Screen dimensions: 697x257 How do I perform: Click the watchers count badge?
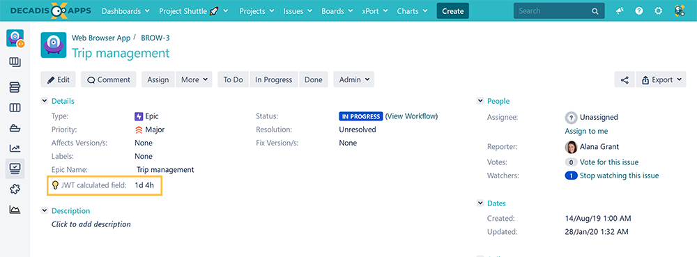click(x=572, y=176)
